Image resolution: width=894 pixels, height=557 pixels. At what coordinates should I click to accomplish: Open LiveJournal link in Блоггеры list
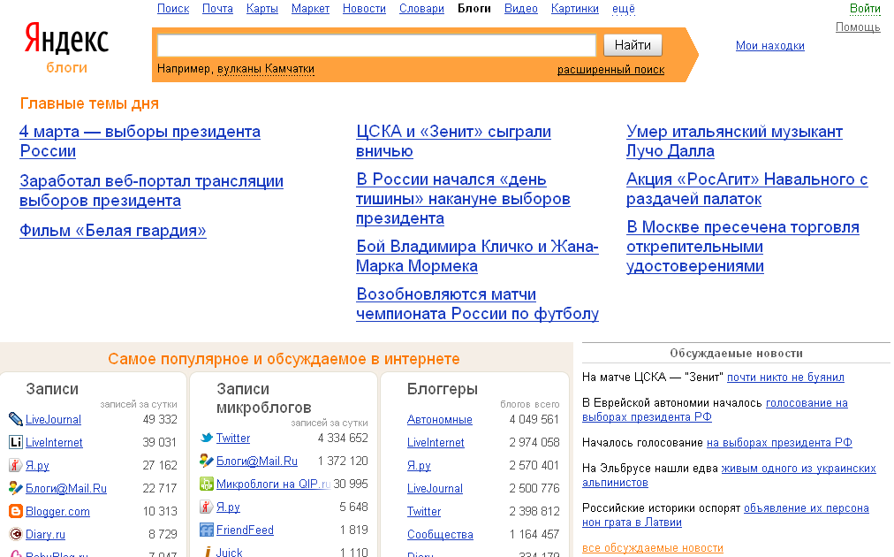click(x=435, y=489)
